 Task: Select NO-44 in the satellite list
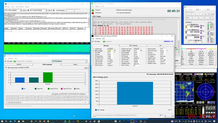coord(201,51)
